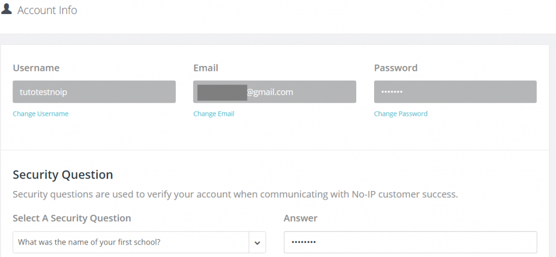This screenshot has height=257, width=556.
Task: Click the Username label
Action: 36,68
